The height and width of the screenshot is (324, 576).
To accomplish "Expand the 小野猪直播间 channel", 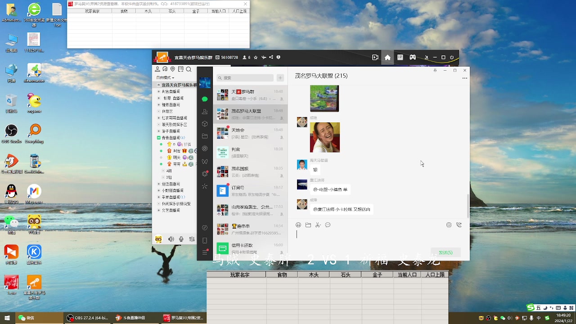I will [x=158, y=190].
